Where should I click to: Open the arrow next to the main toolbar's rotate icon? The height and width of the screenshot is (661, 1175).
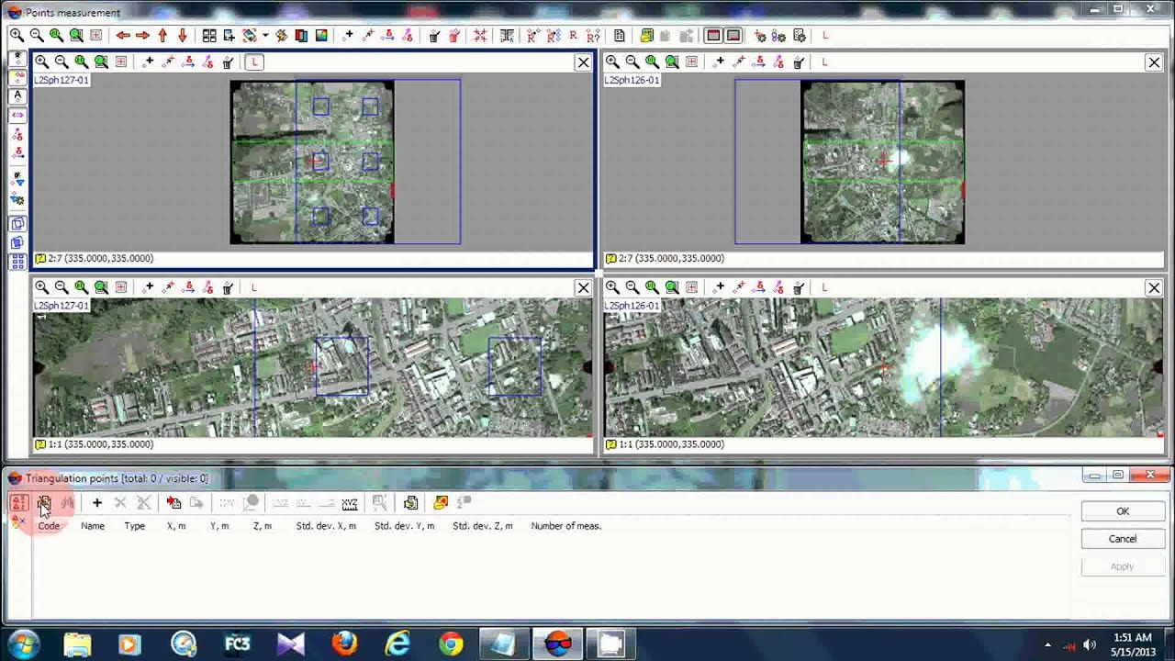[x=265, y=36]
